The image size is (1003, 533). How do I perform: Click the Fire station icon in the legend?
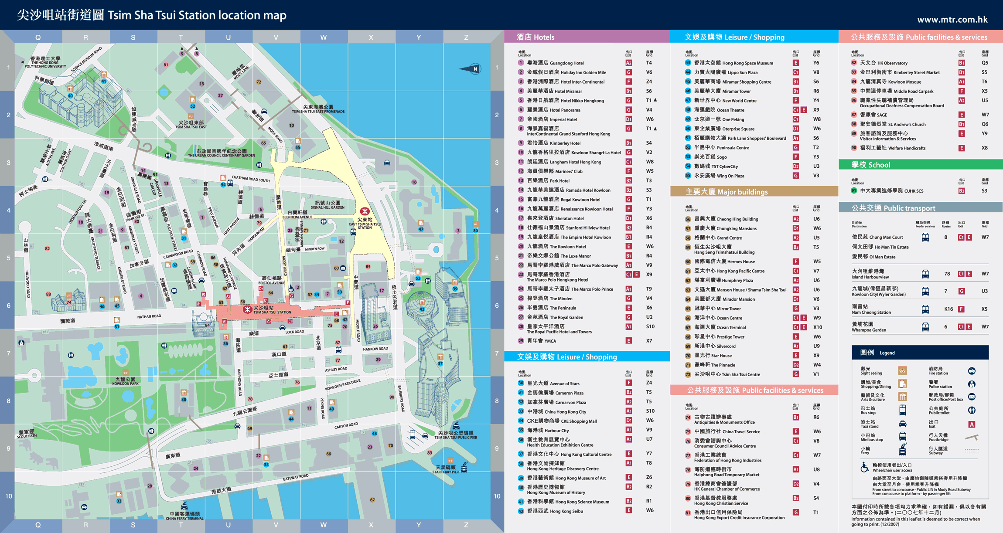coord(972,371)
